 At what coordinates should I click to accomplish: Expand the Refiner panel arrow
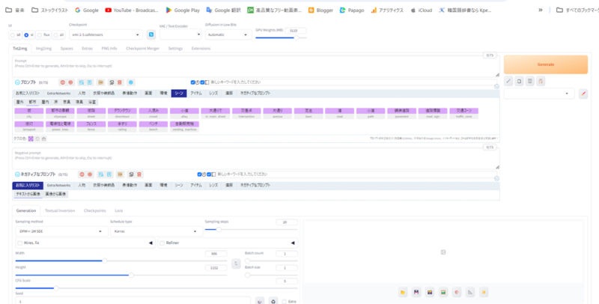pyautogui.click(x=293, y=243)
